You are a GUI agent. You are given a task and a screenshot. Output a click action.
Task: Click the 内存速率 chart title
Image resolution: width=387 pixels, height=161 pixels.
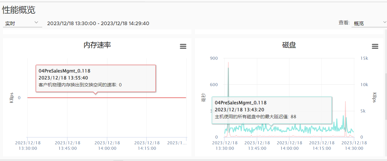pos(97,45)
